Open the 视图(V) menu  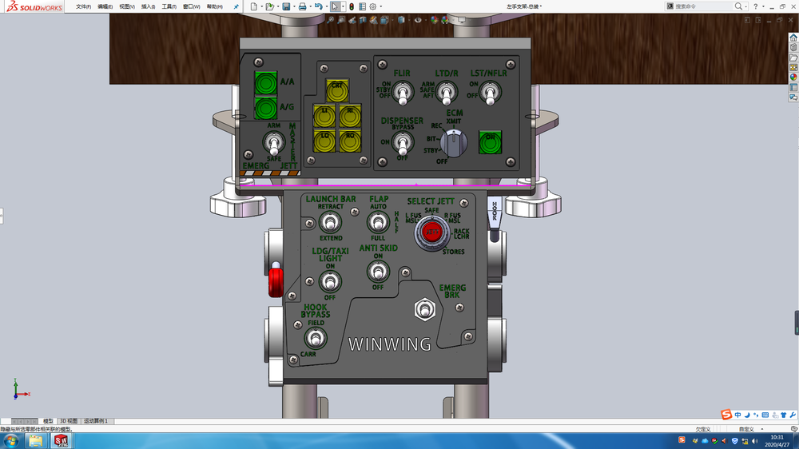(127, 6)
